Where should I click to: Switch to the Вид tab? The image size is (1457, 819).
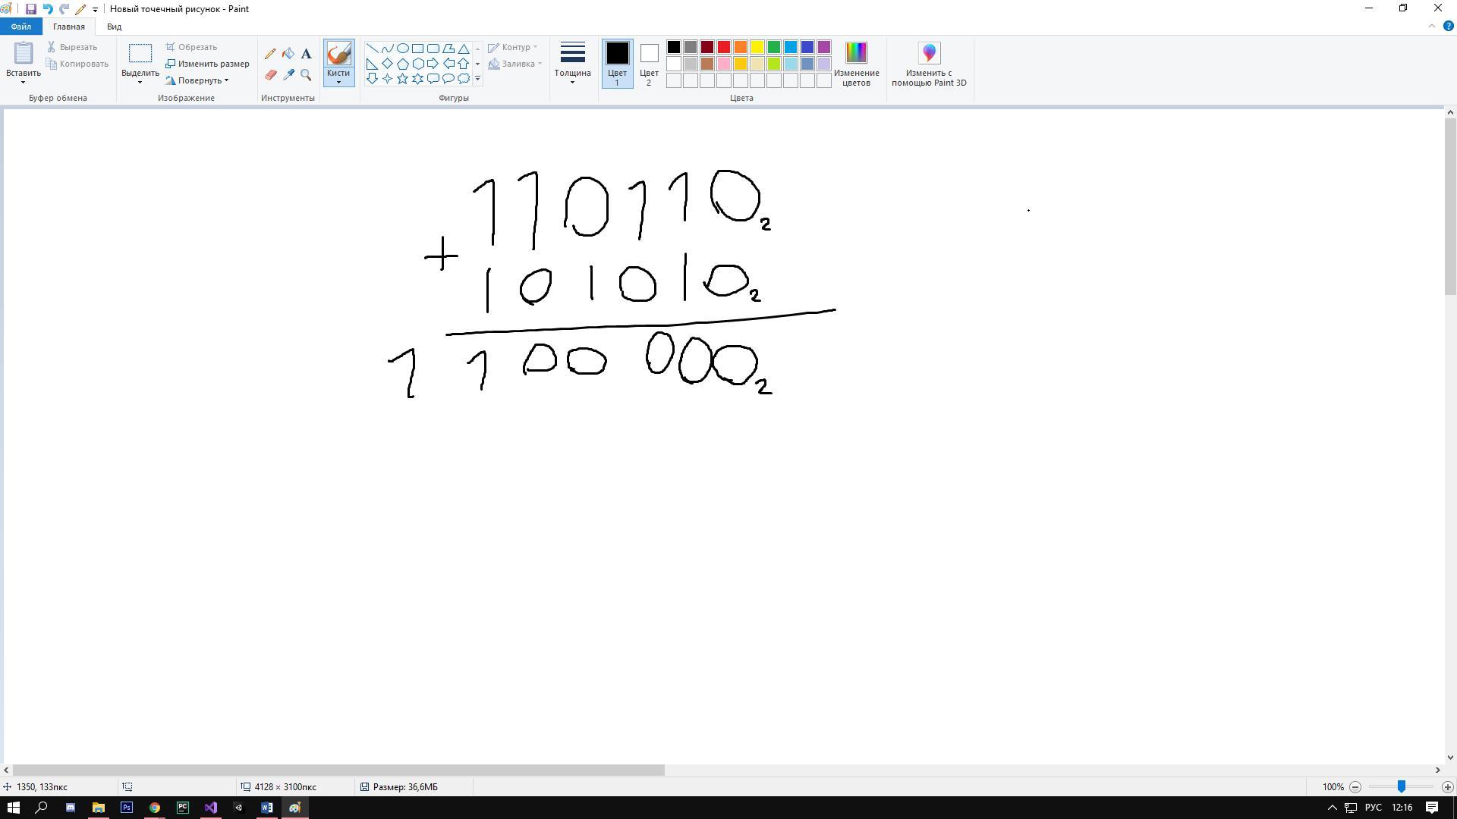(x=114, y=27)
